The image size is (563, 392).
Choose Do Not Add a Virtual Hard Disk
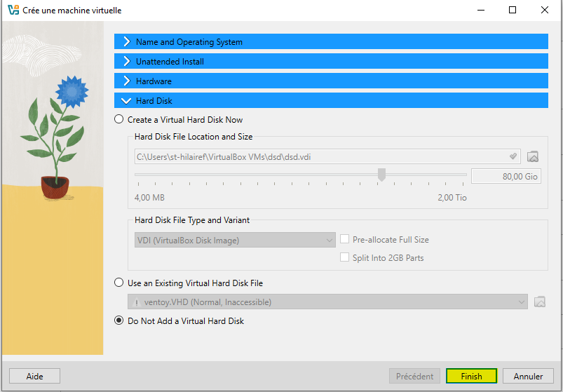click(x=118, y=321)
